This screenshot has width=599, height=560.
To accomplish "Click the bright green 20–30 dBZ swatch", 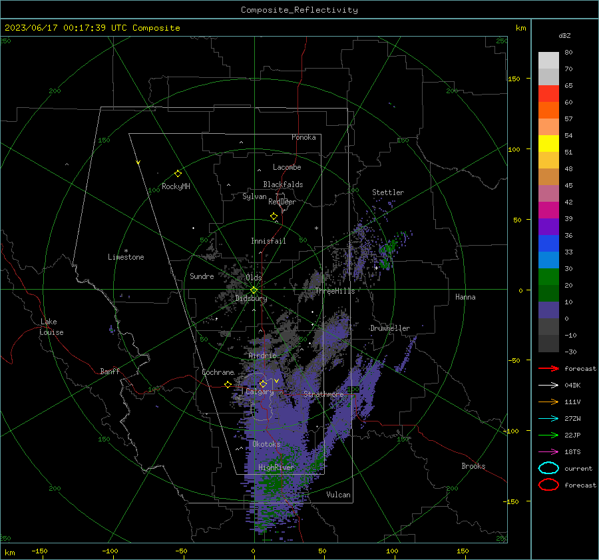I will click(548, 277).
